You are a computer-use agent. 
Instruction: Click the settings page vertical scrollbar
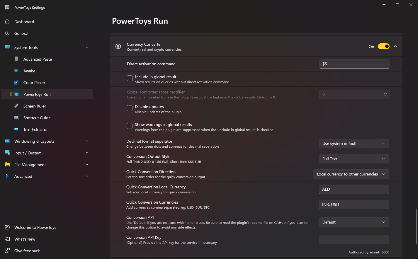coord(416,226)
